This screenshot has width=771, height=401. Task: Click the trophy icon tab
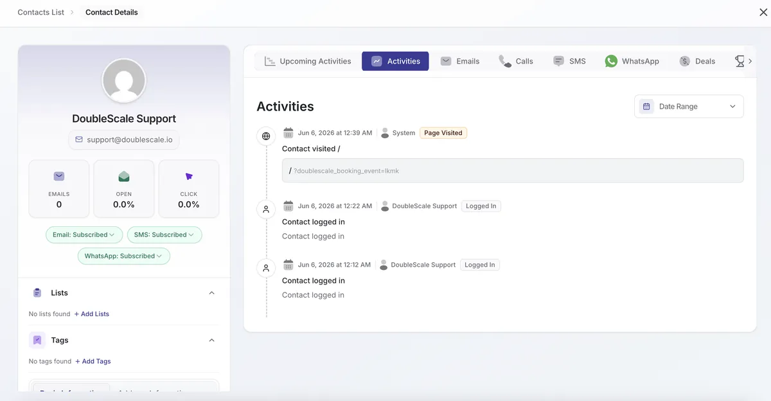click(740, 61)
